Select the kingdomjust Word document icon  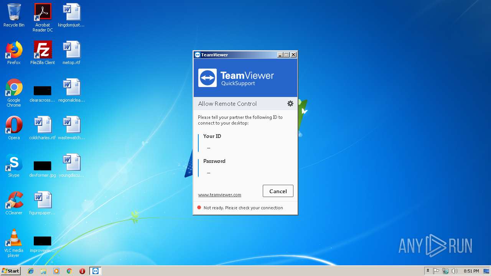pyautogui.click(x=71, y=16)
